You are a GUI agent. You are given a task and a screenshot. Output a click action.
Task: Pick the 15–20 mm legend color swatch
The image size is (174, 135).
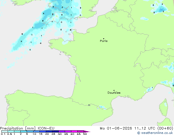tap(43, 131)
